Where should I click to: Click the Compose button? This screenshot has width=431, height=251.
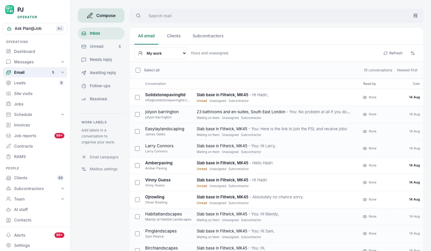click(x=101, y=16)
